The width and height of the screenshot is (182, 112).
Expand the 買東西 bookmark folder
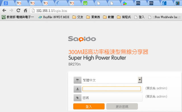(93, 17)
